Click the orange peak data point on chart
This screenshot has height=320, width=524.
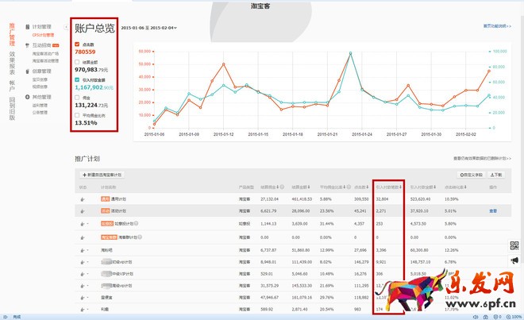(x=351, y=54)
